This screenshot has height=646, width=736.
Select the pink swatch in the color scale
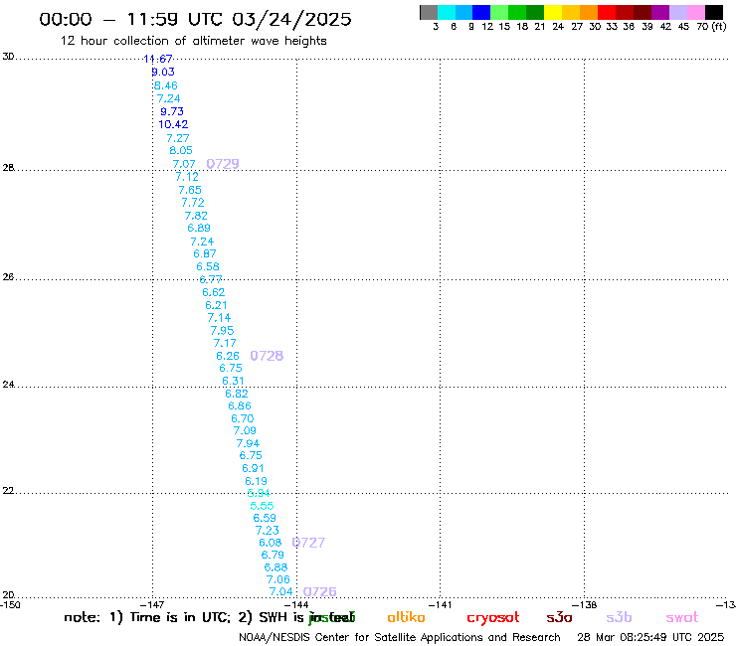coord(695,12)
